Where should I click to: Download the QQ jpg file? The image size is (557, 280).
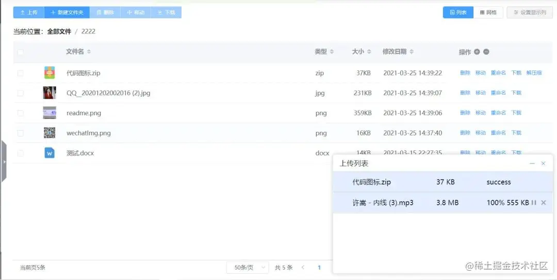pyautogui.click(x=516, y=93)
